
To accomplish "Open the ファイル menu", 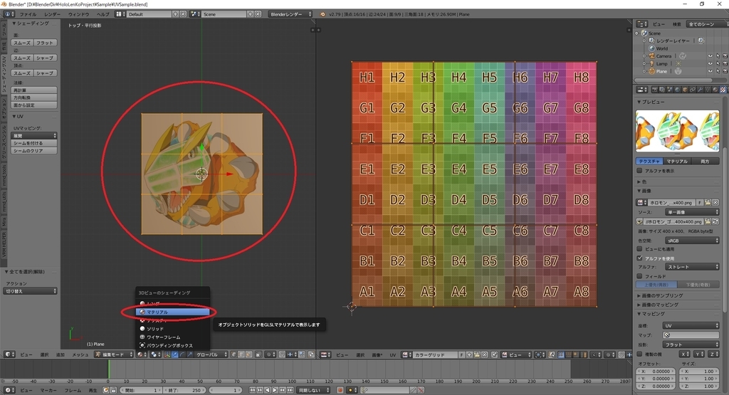I will pos(28,14).
